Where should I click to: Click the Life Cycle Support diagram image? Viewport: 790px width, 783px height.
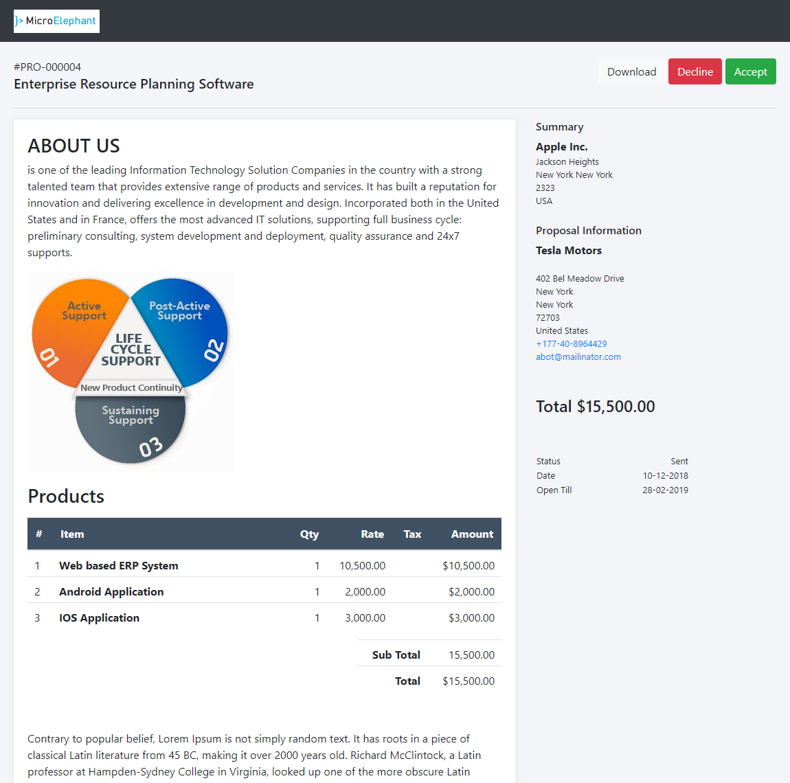tap(130, 371)
